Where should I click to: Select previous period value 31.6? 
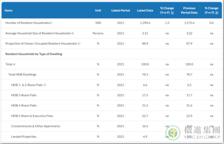[x=189, y=106]
